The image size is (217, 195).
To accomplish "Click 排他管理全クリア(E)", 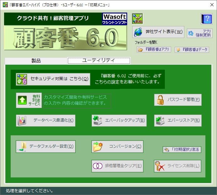I will (x=117, y=166).
